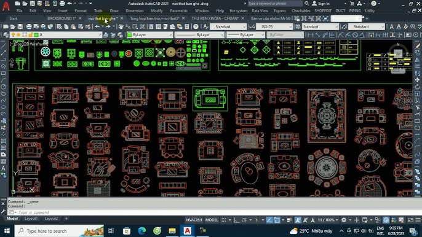Click the Save floppy disk icon
Screen dimensions: 422x237
(20, 26)
